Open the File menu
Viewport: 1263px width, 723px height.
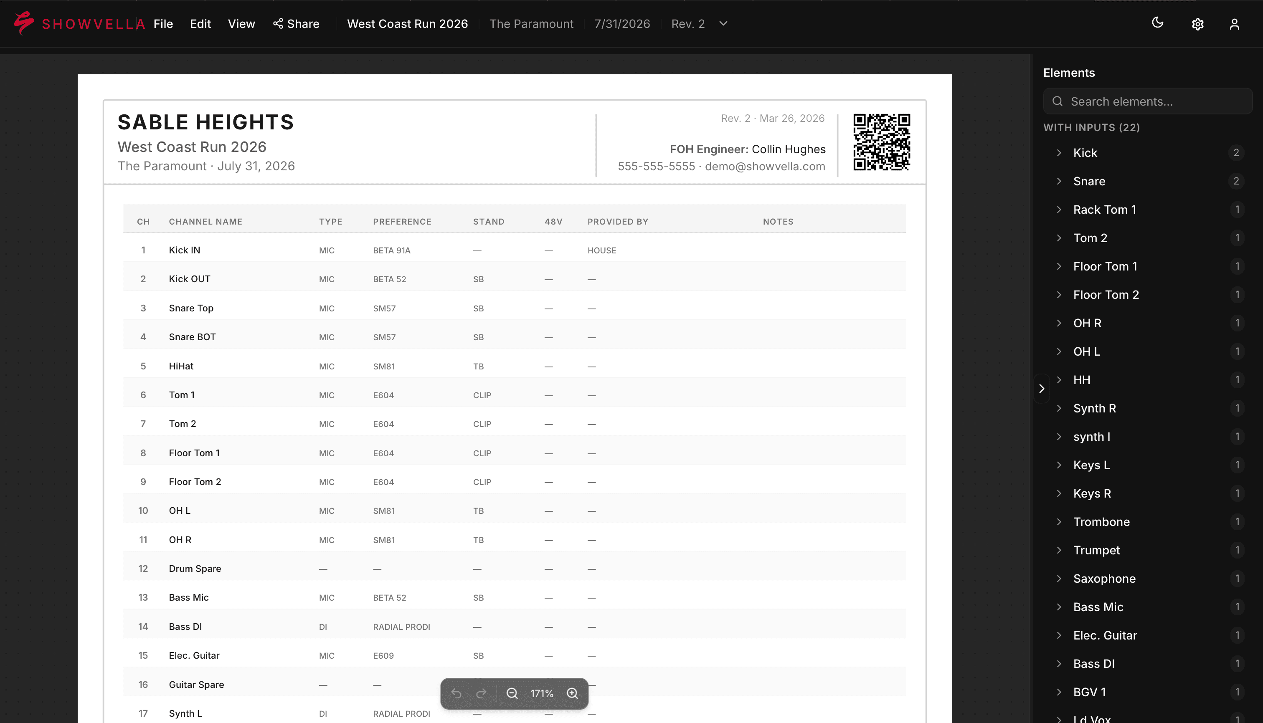point(162,23)
